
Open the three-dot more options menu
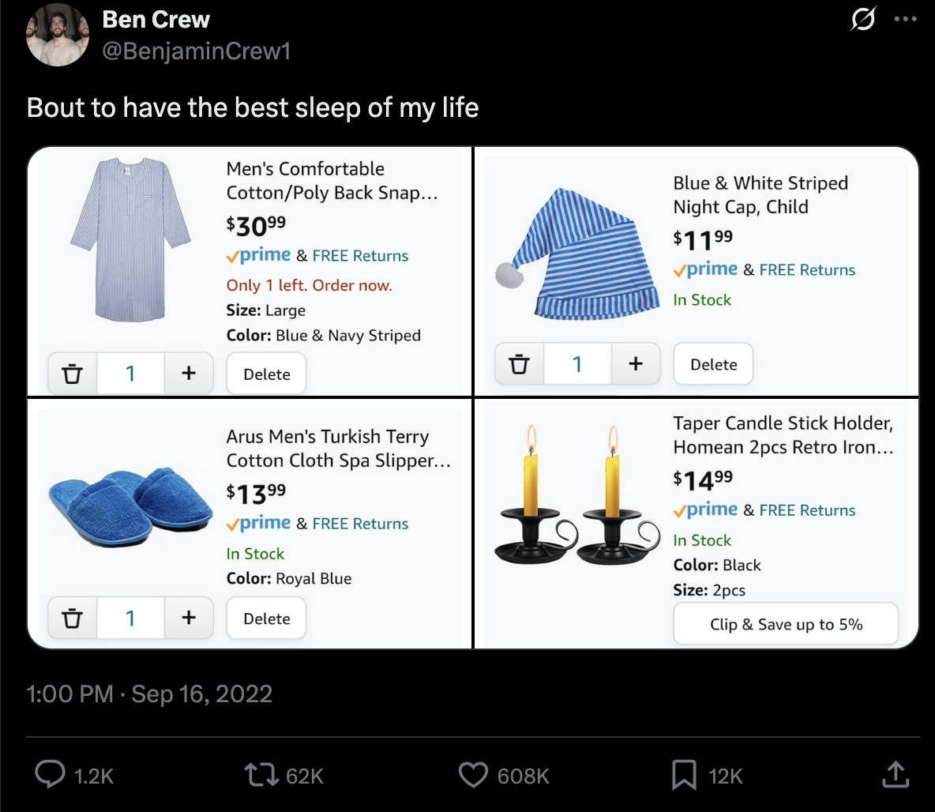905,19
